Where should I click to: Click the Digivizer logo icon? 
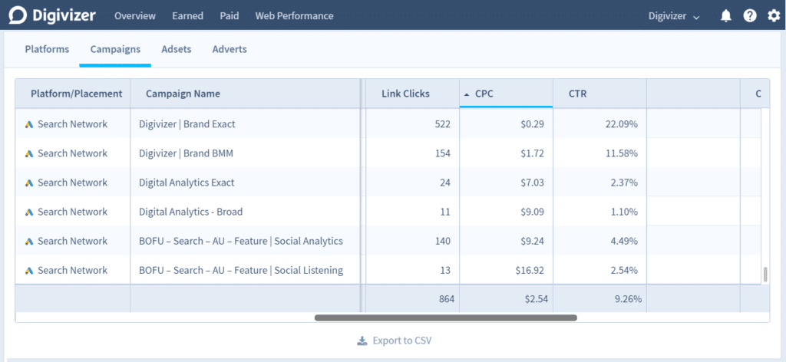18,15
